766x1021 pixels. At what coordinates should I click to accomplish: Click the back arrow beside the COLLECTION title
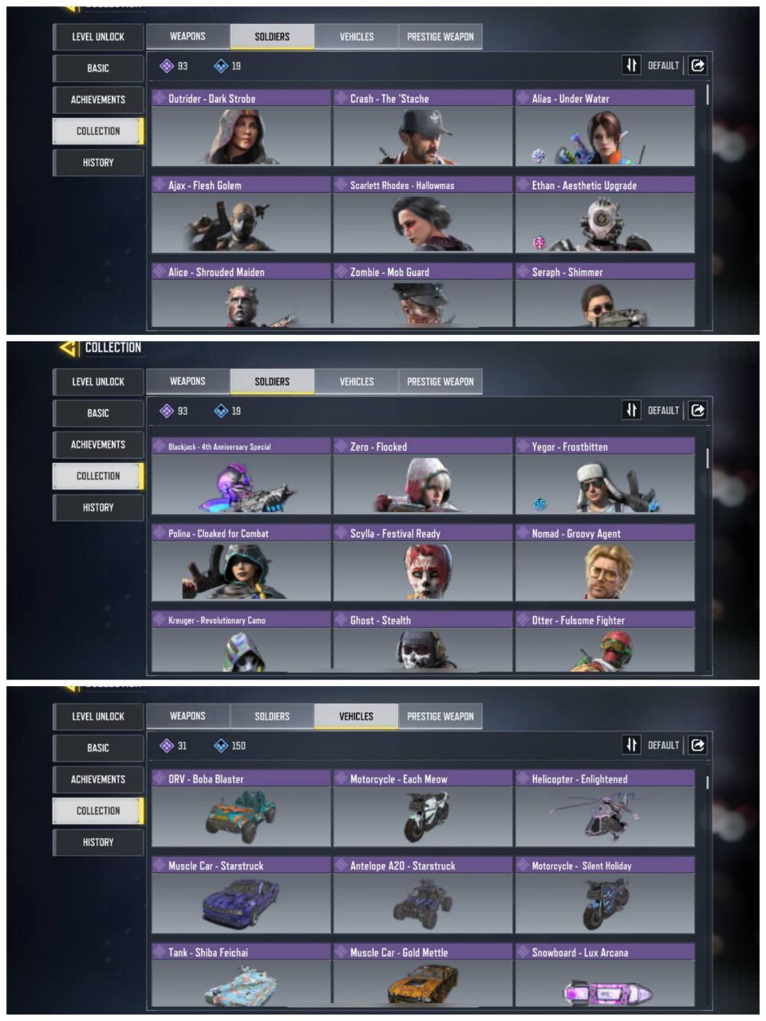(x=69, y=348)
